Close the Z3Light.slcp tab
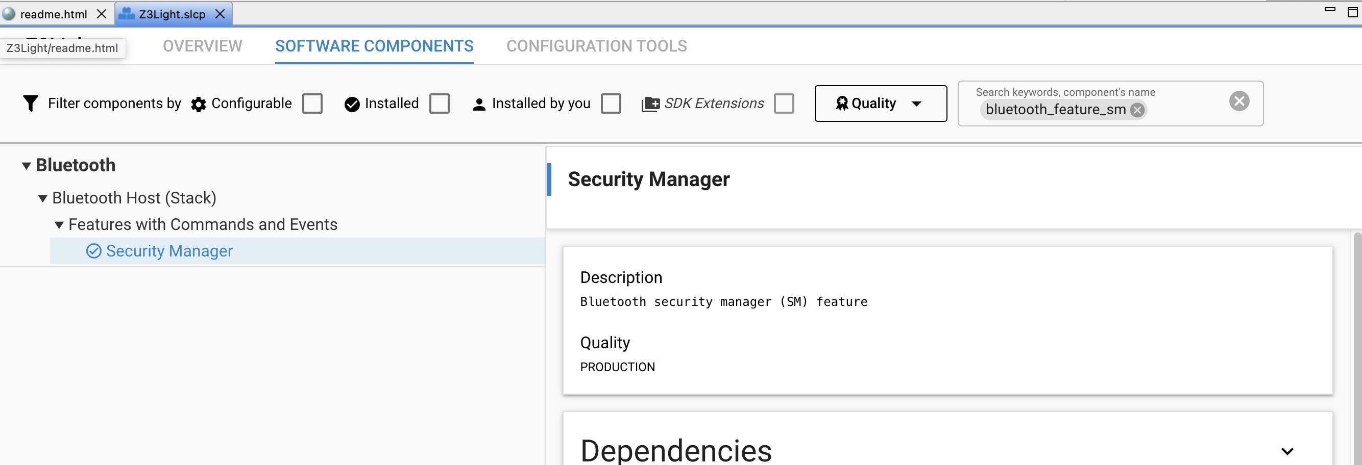This screenshot has width=1362, height=465. [221, 14]
